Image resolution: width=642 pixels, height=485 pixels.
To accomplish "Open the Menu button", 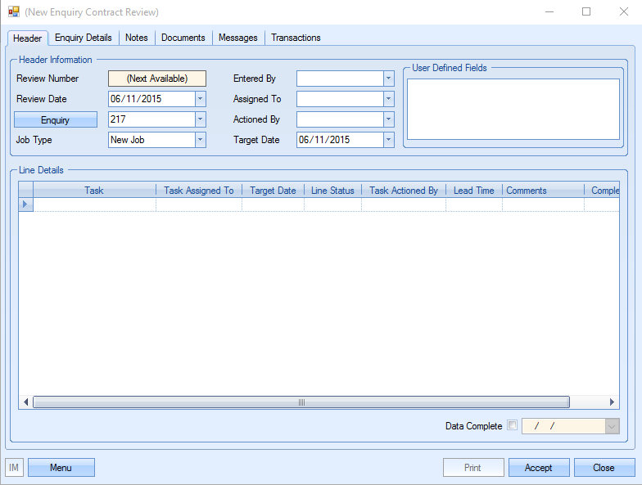I will pos(61,468).
